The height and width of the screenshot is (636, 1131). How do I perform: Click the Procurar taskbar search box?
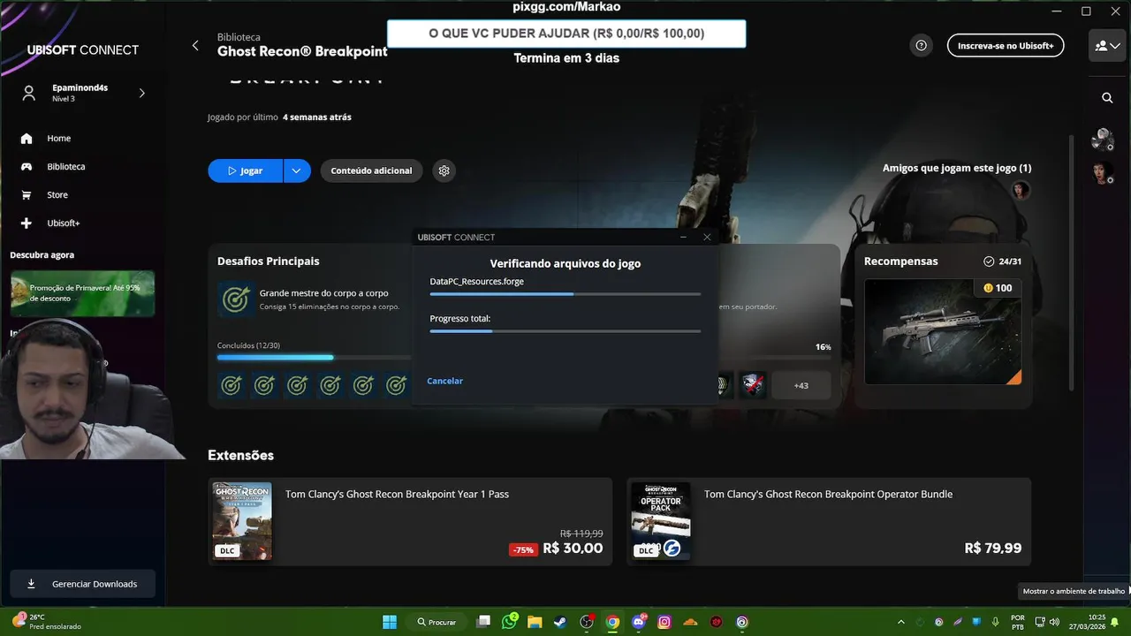tap(437, 622)
